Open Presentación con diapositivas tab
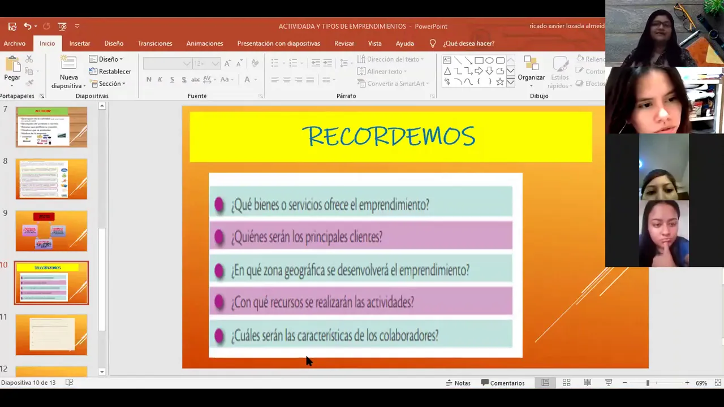This screenshot has height=407, width=724. pos(279,43)
